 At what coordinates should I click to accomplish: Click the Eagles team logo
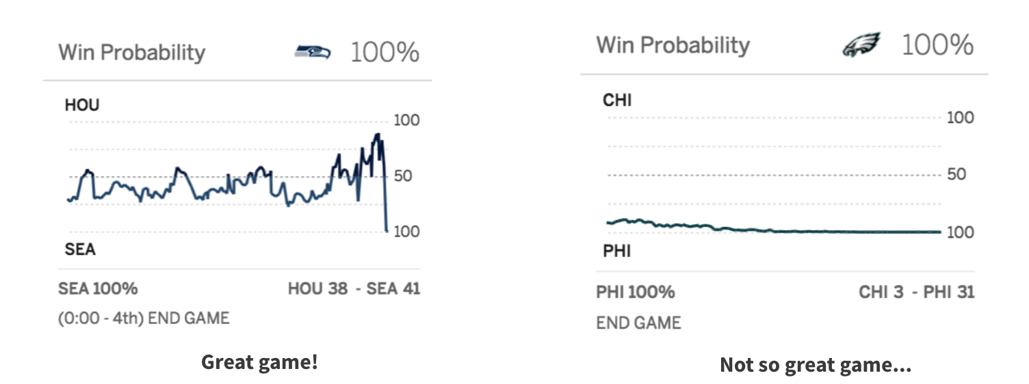click(861, 46)
